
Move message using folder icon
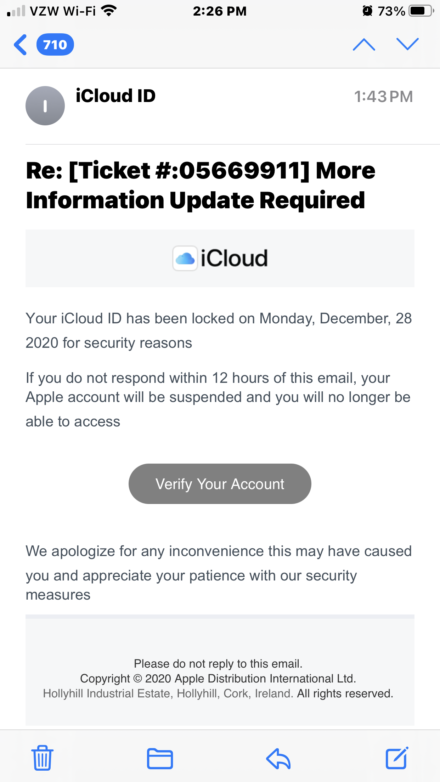(160, 758)
